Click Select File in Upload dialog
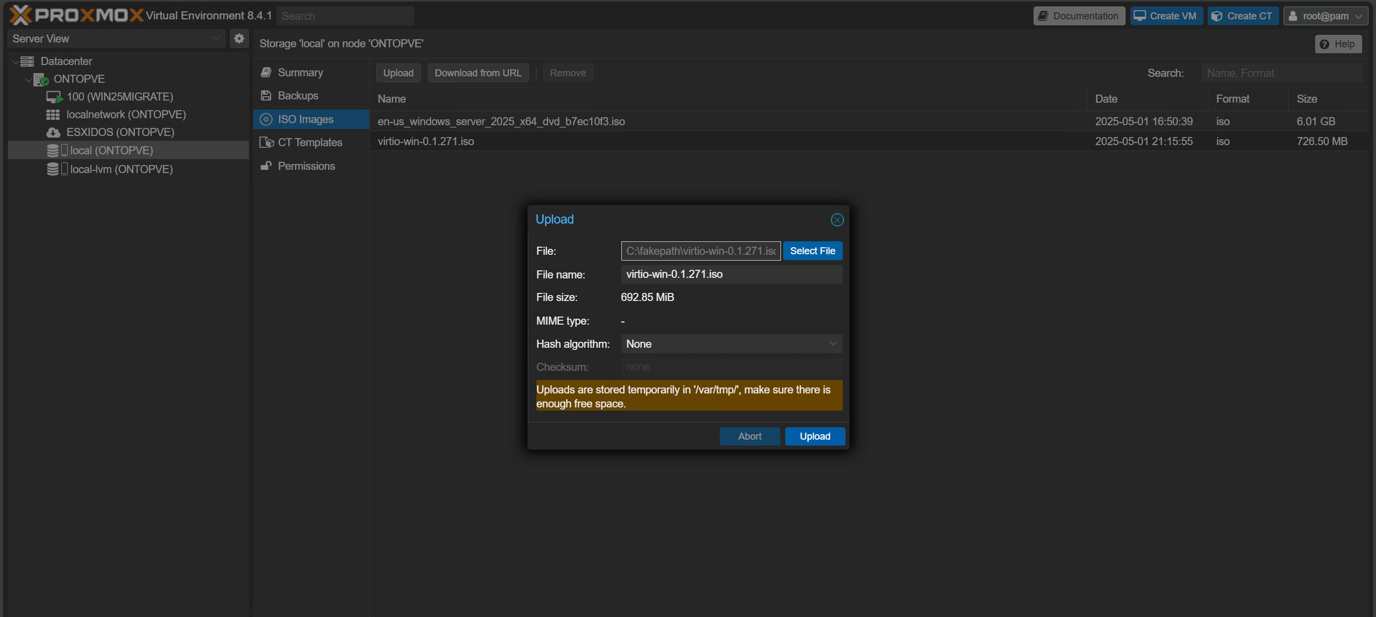This screenshot has height=617, width=1376. 813,251
